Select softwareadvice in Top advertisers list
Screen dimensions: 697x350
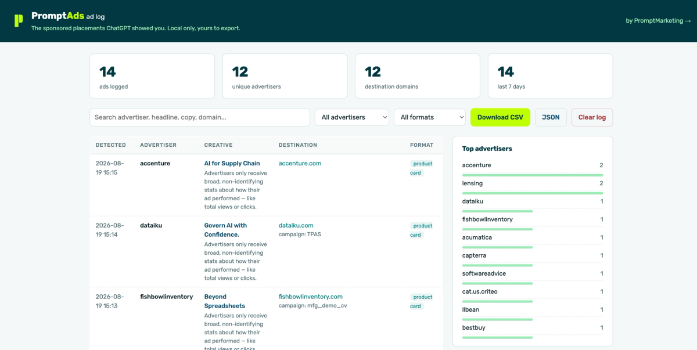[533, 273]
